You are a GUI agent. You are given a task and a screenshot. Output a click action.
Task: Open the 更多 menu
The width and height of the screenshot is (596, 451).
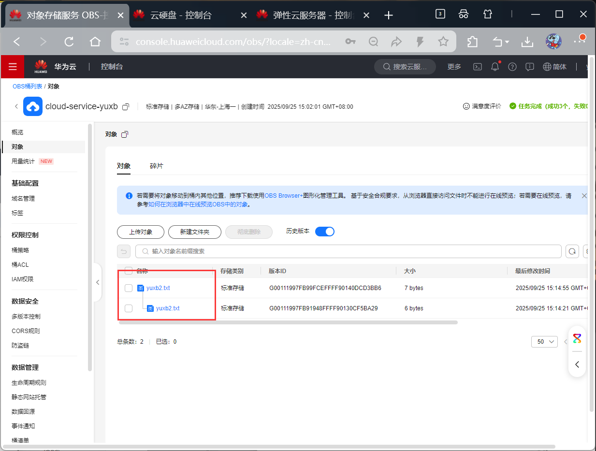click(454, 67)
